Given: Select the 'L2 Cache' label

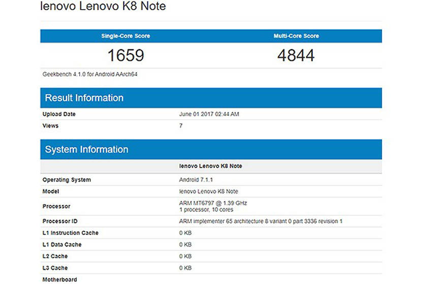Looking at the screenshot, I should tap(55, 256).
